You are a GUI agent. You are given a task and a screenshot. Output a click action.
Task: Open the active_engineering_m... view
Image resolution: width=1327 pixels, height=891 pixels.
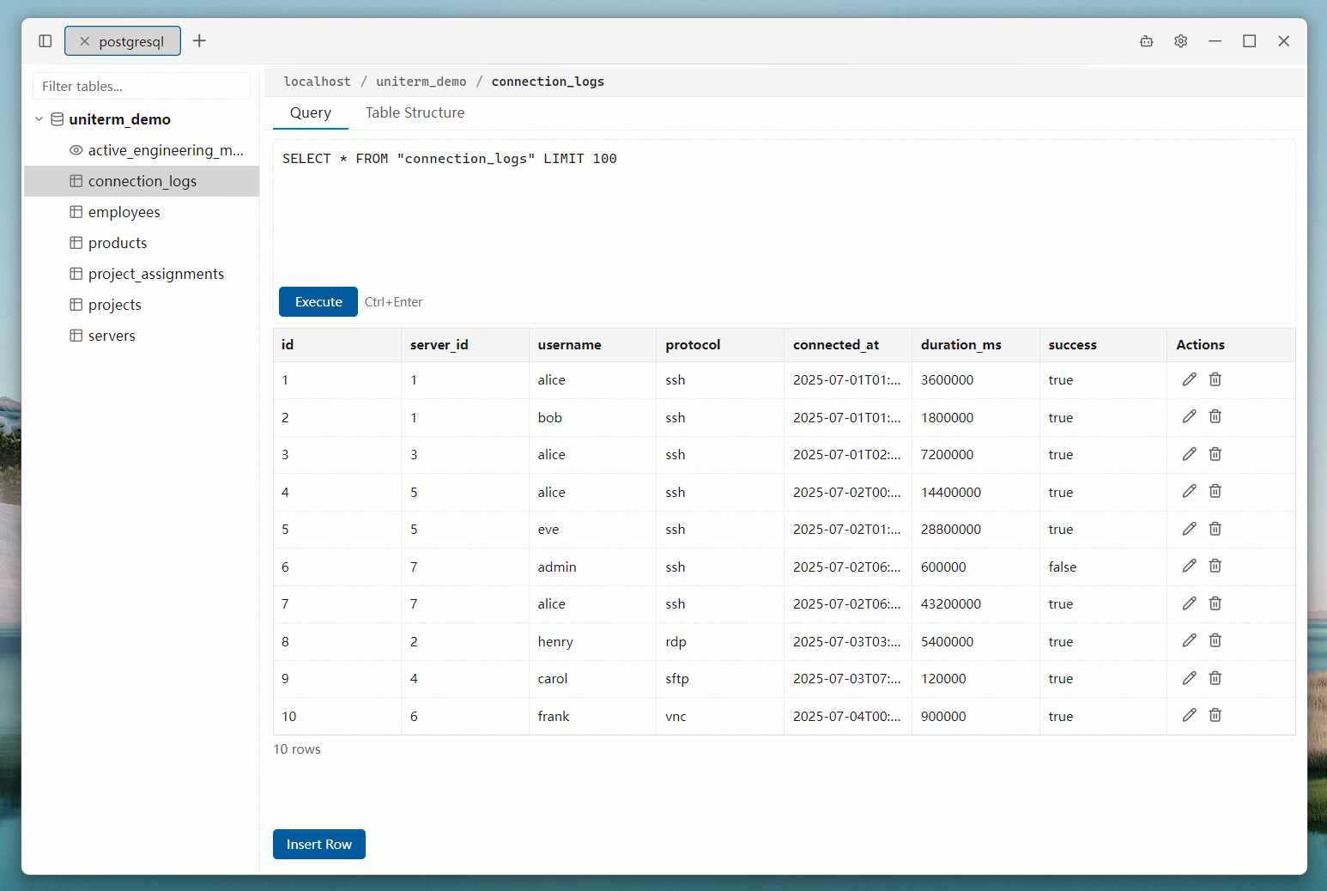tap(142, 150)
